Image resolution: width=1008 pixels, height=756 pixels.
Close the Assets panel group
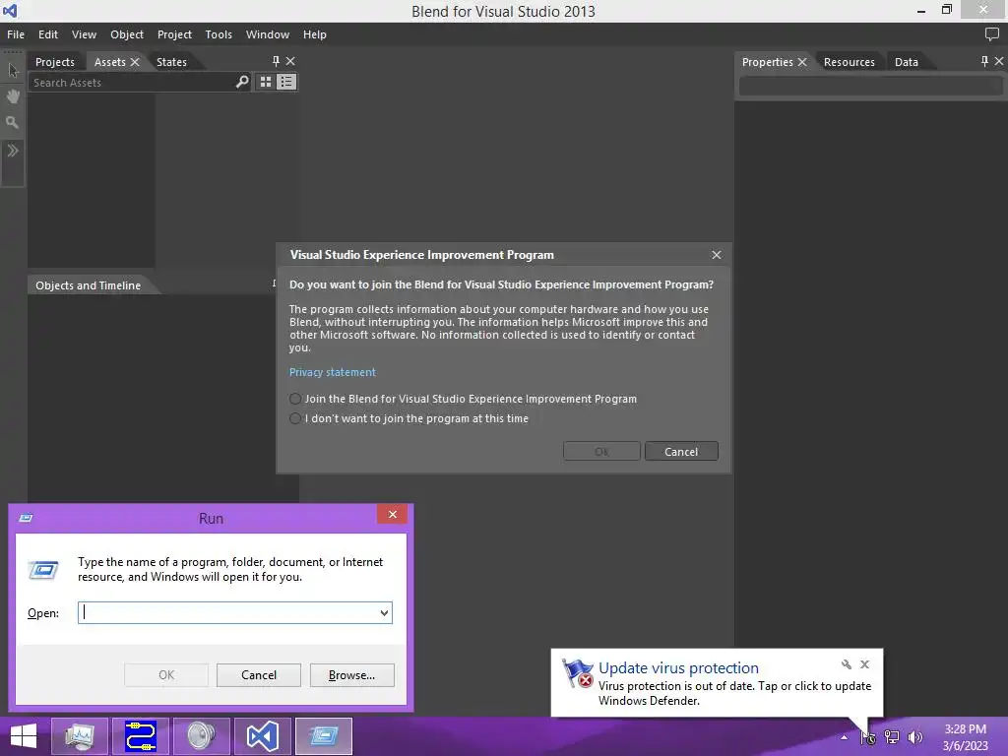(x=290, y=61)
